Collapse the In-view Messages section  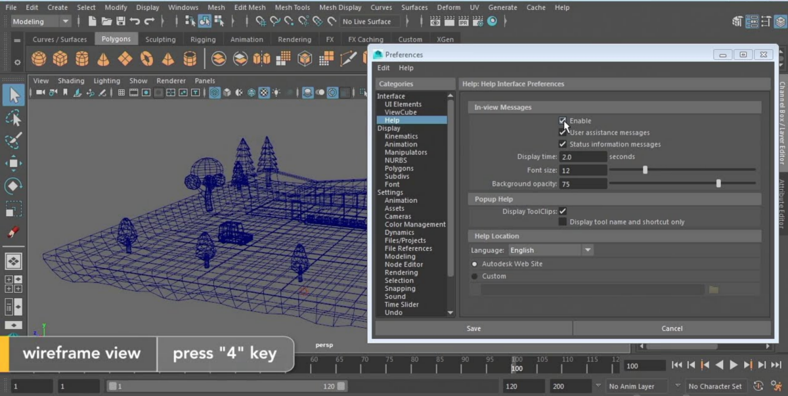click(x=614, y=107)
